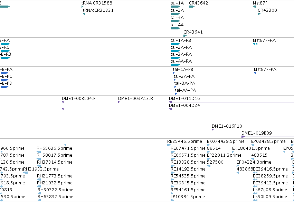Select the RH58017.5prime EST label
This screenshot has width=294, height=202.
[54, 155]
